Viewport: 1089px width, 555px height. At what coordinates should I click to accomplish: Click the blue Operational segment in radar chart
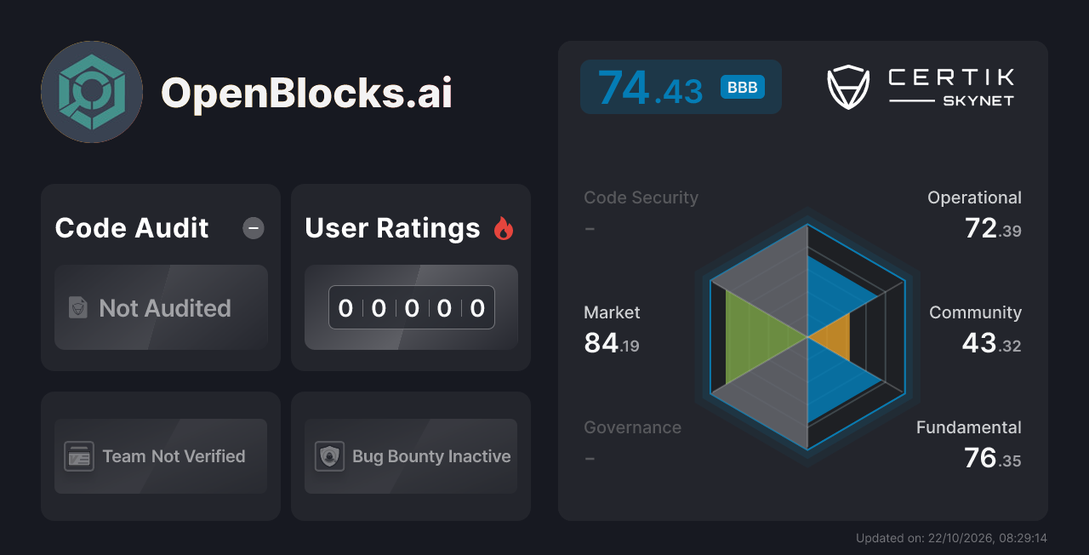(x=830, y=295)
